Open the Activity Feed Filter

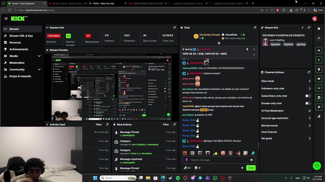click(x=99, y=124)
